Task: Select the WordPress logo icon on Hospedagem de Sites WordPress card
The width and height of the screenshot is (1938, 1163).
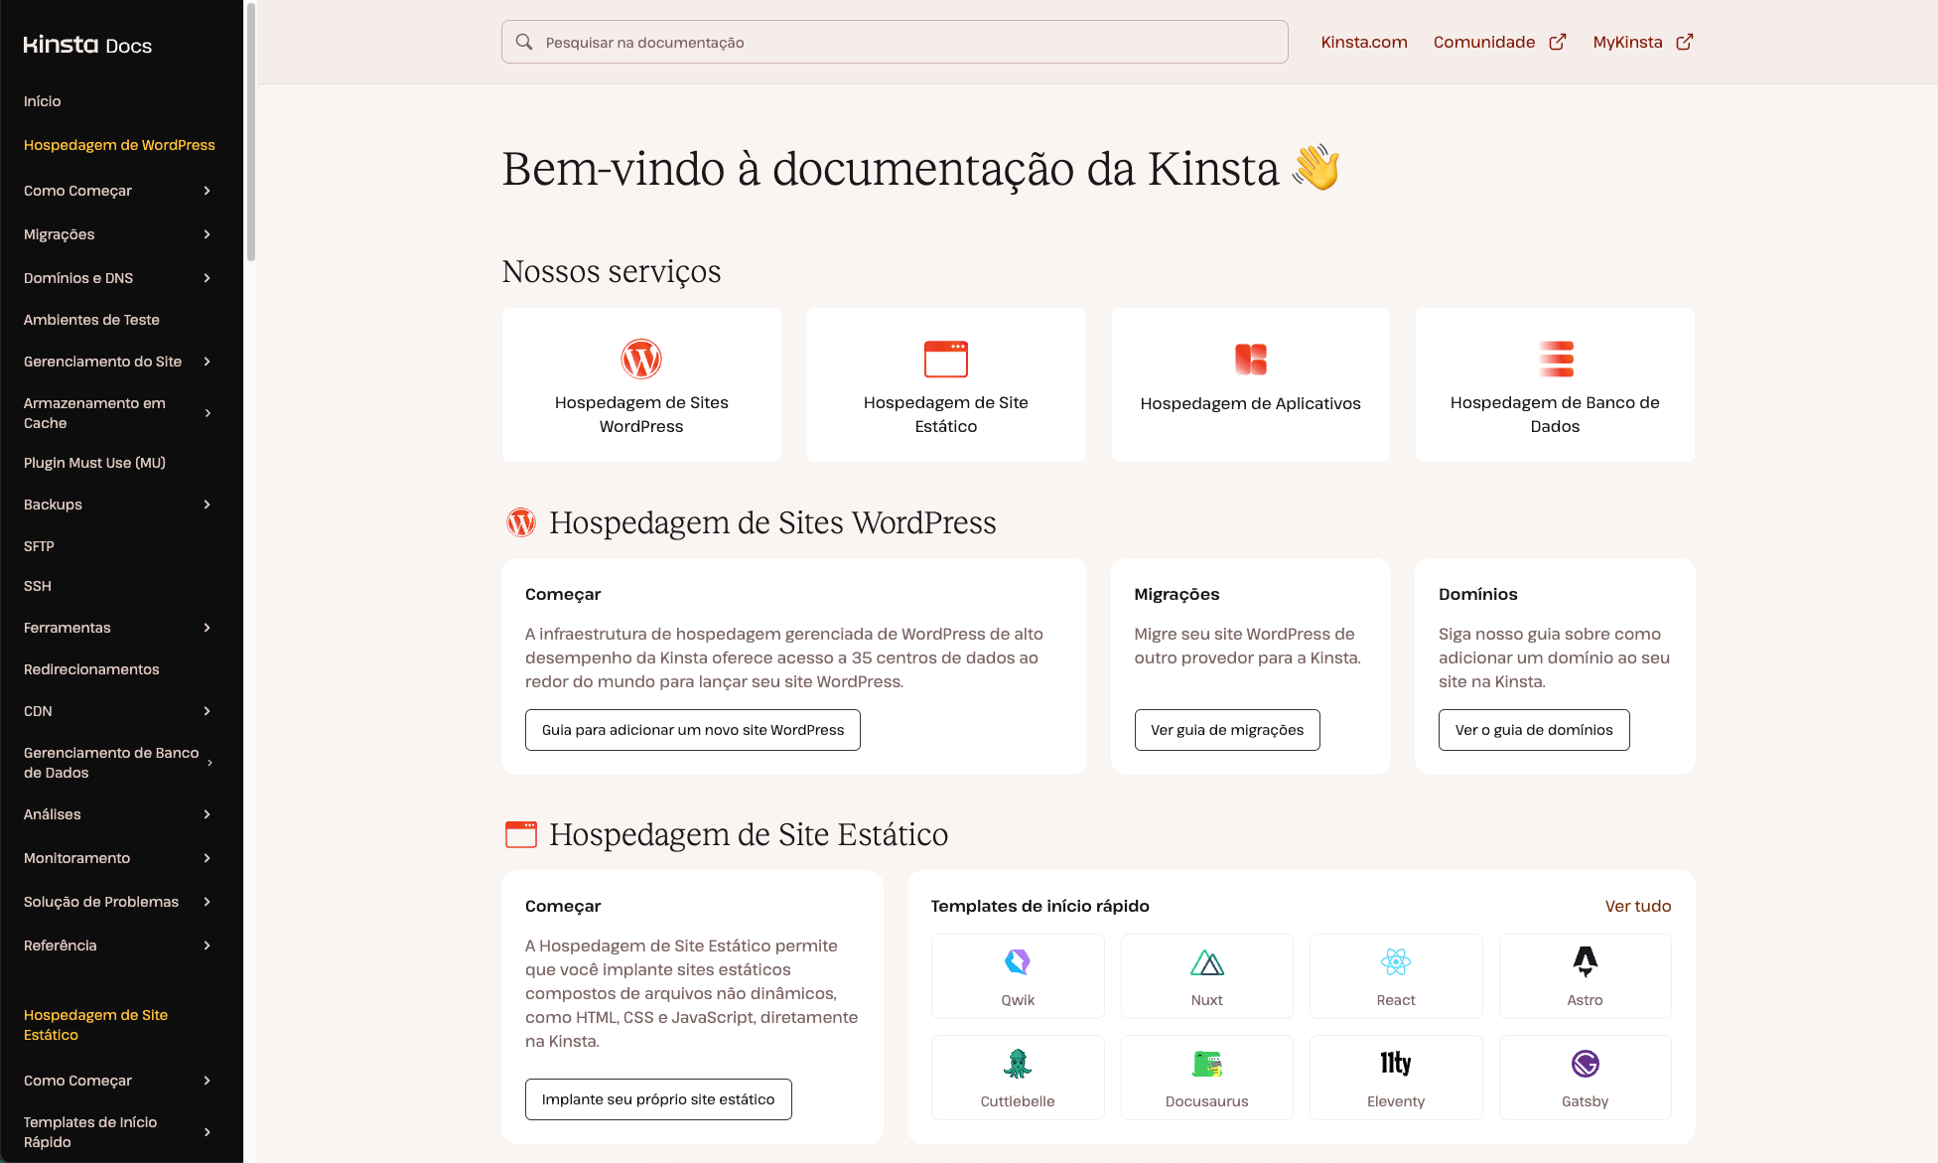Action: point(641,359)
